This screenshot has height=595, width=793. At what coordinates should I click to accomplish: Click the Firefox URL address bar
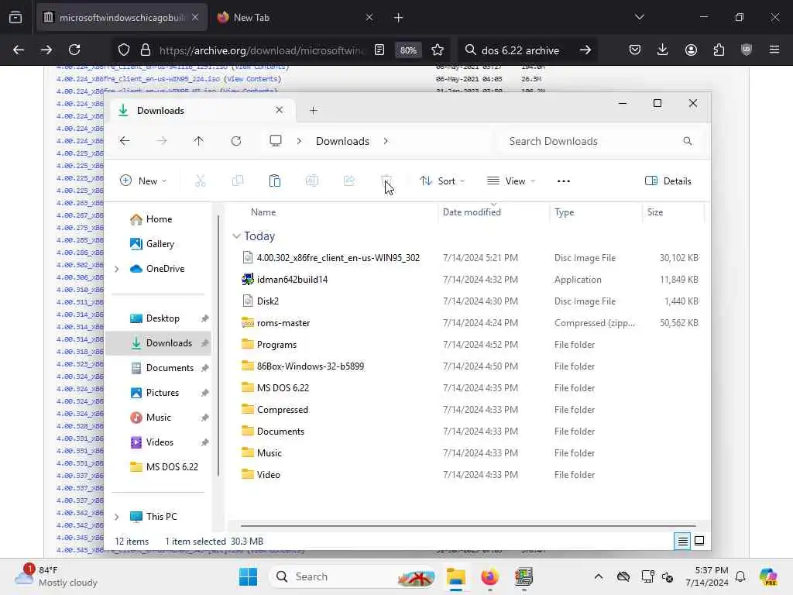click(x=262, y=50)
